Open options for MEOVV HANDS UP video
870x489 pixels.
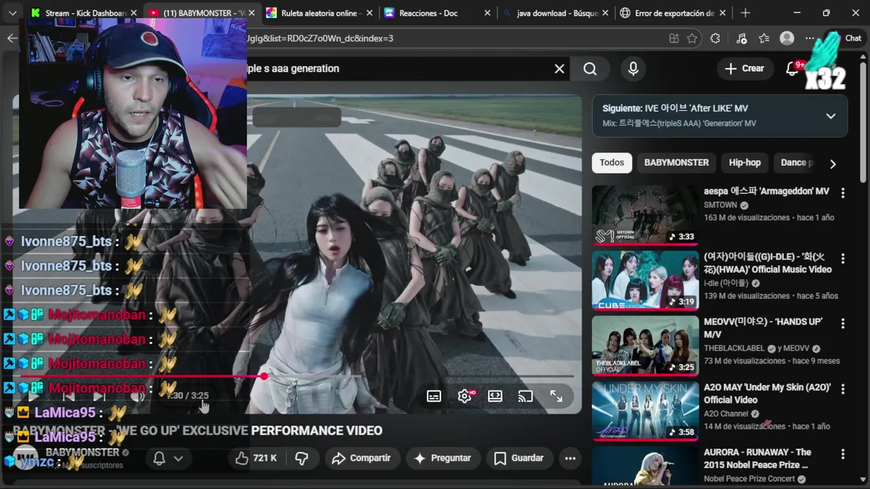pos(843,323)
